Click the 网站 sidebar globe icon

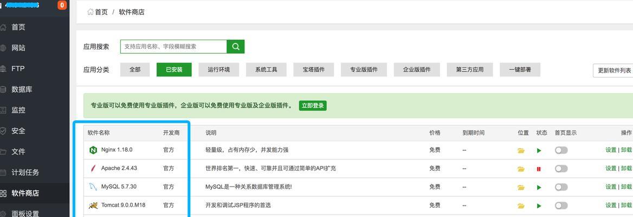click(x=3, y=48)
